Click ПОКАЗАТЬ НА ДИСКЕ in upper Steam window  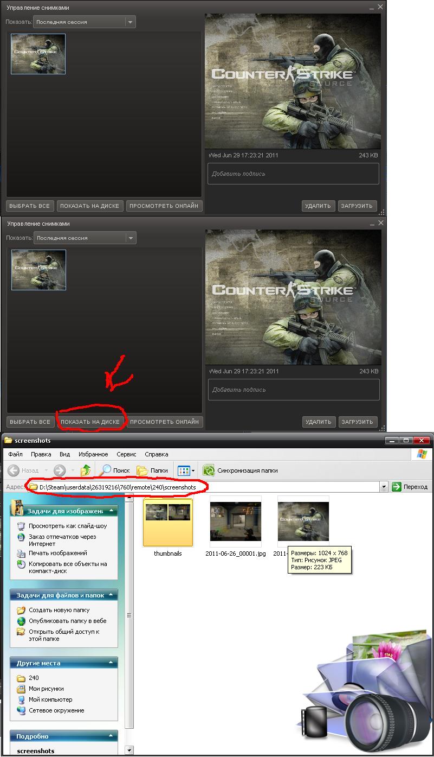tap(89, 206)
